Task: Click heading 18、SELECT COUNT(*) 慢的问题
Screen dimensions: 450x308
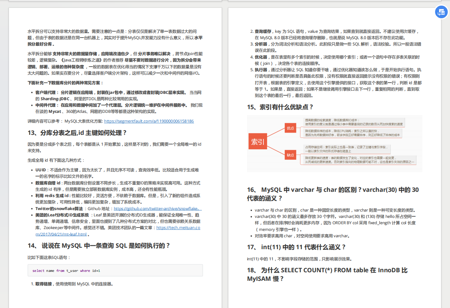Action: click(x=328, y=270)
